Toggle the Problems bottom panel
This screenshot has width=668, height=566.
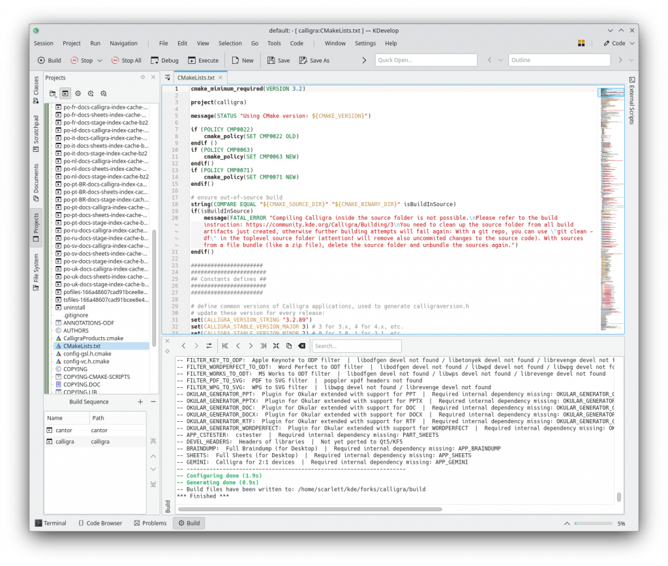point(150,523)
